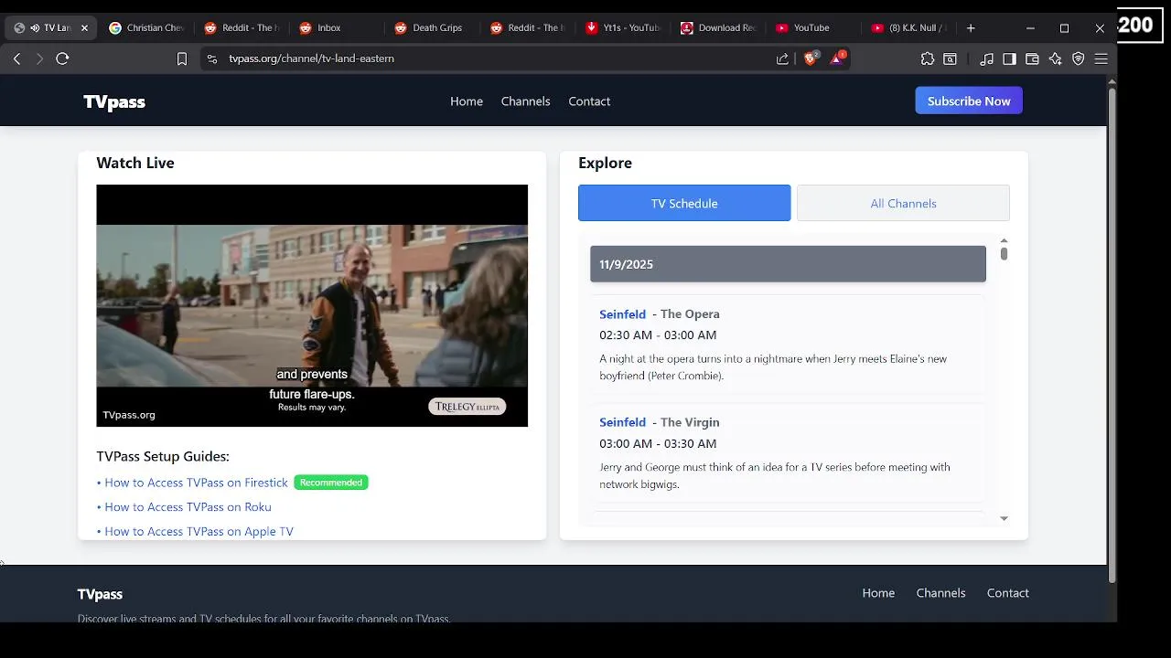Viewport: 1171px width, 658px height.
Task: Open the Brave VPN shield icon
Action: [x=1078, y=58]
